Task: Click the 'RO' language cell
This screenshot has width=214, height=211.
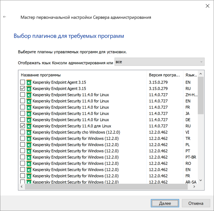Action: [188, 163]
